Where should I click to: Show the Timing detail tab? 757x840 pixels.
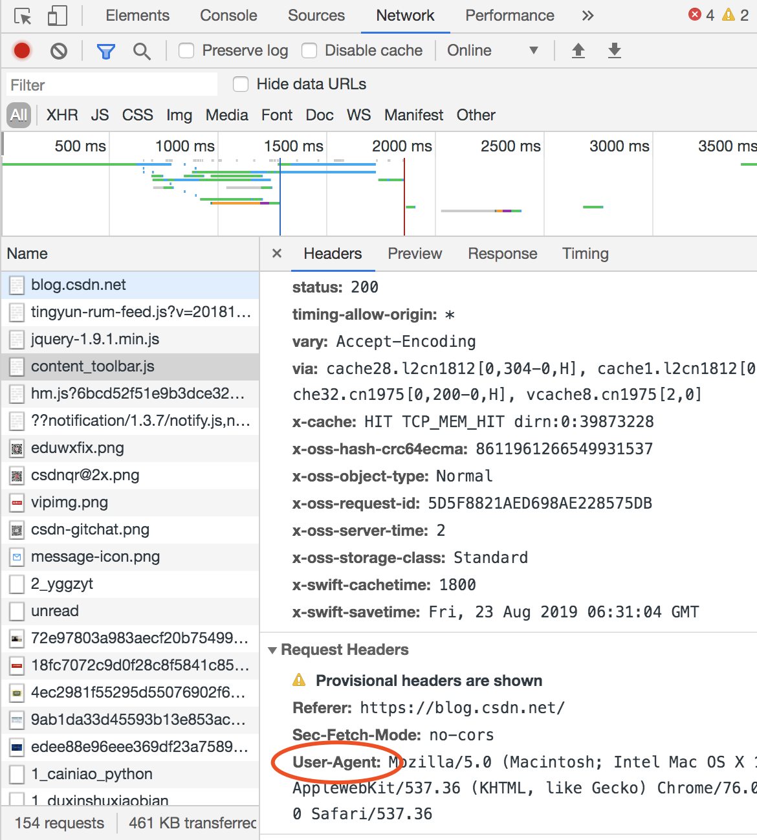point(586,254)
